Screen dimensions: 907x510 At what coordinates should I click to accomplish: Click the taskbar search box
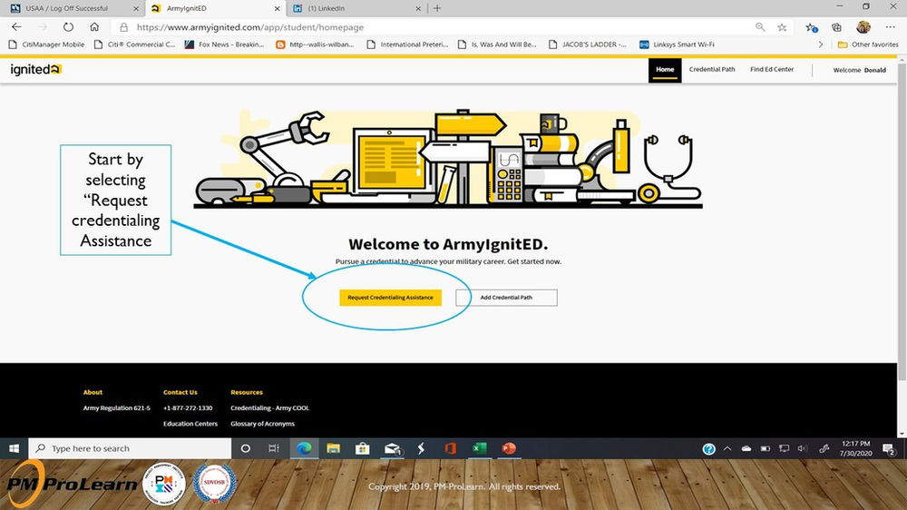(130, 448)
